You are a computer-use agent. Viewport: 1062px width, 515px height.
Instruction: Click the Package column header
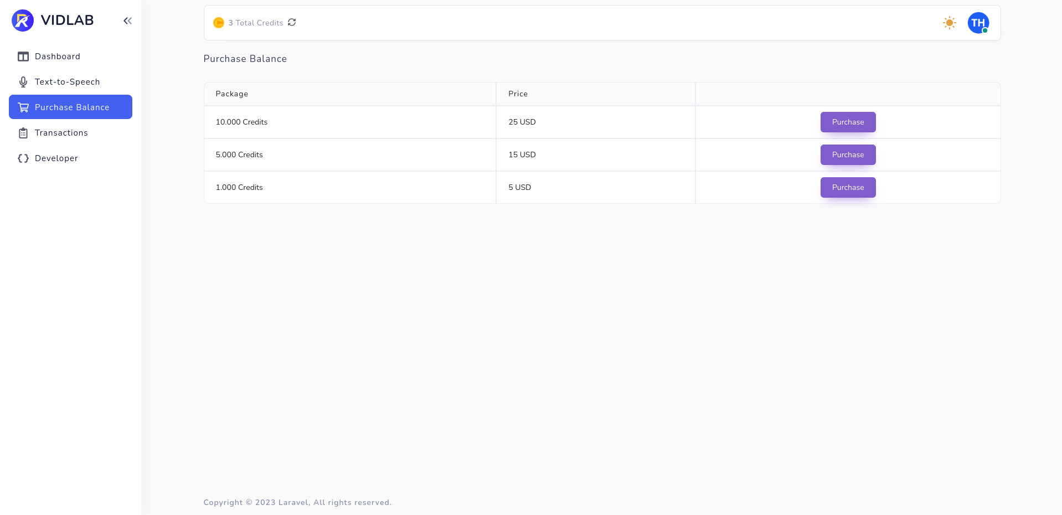[x=350, y=94]
